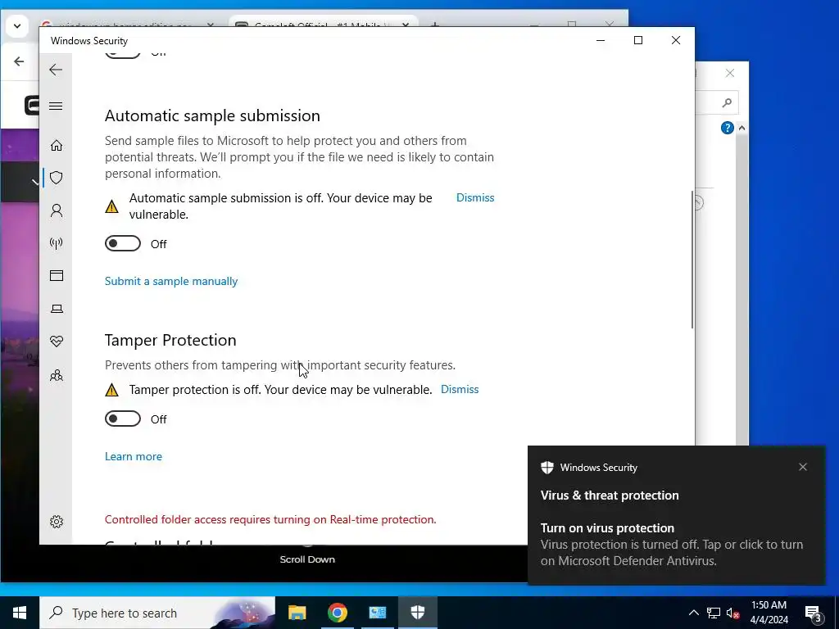
Task: Maximize the Windows Security window
Action: point(637,40)
